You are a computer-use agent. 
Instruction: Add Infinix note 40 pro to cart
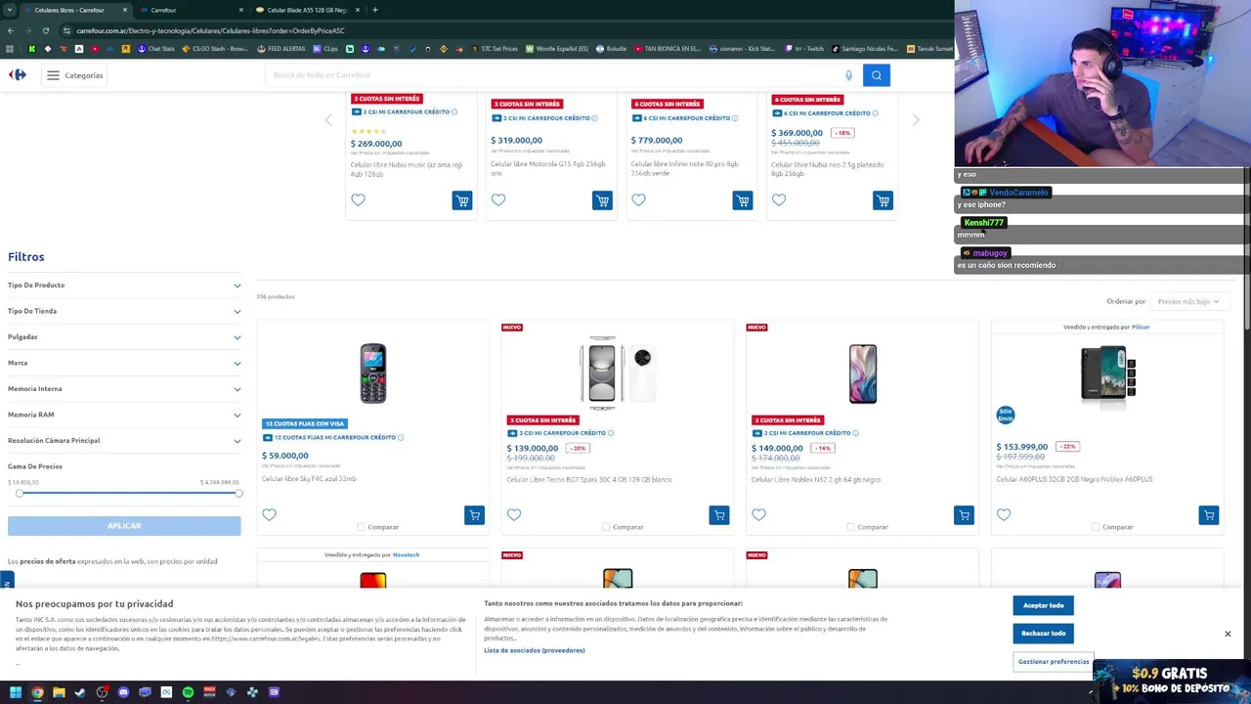point(743,200)
